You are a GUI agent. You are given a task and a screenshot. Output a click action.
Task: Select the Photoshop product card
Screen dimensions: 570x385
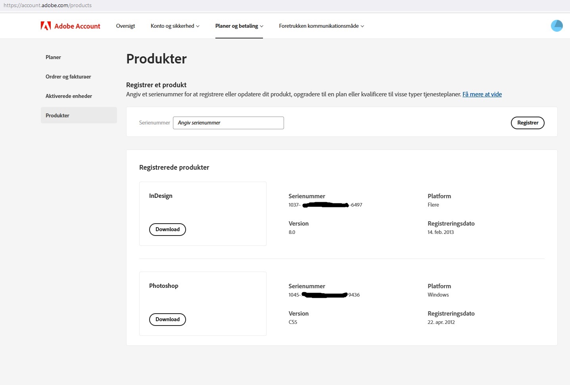point(202,303)
